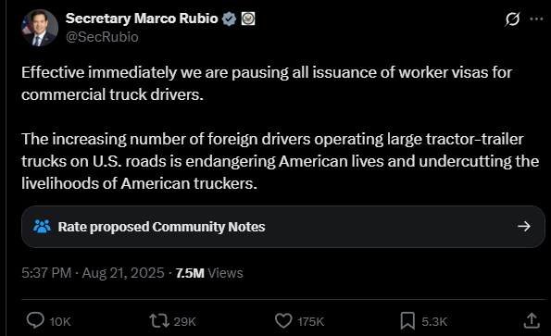Click the blue verified checkmark badge
The width and height of the screenshot is (551, 336).
pyautogui.click(x=229, y=19)
